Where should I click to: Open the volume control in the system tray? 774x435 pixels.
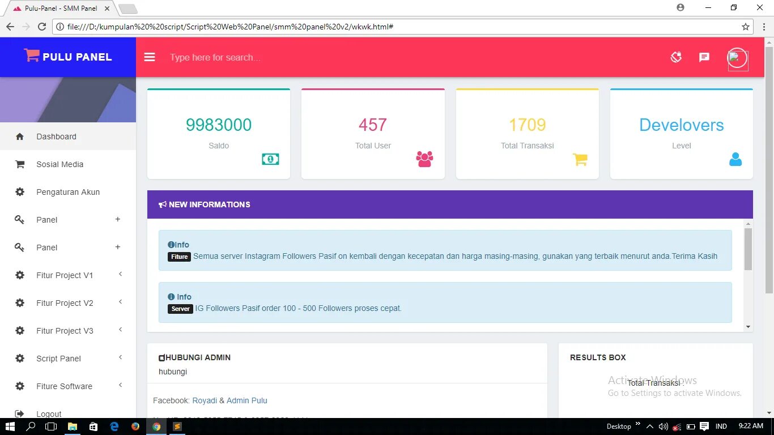pyautogui.click(x=663, y=426)
